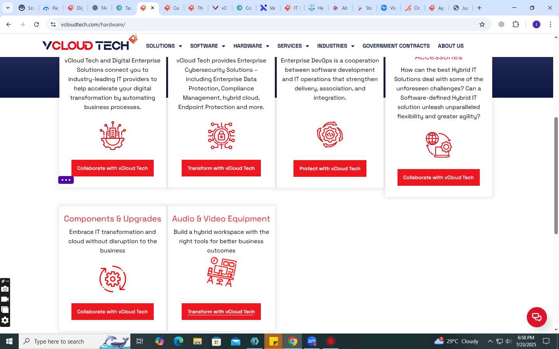Click the capture tool settings gear
559x349 pixels.
5,320
